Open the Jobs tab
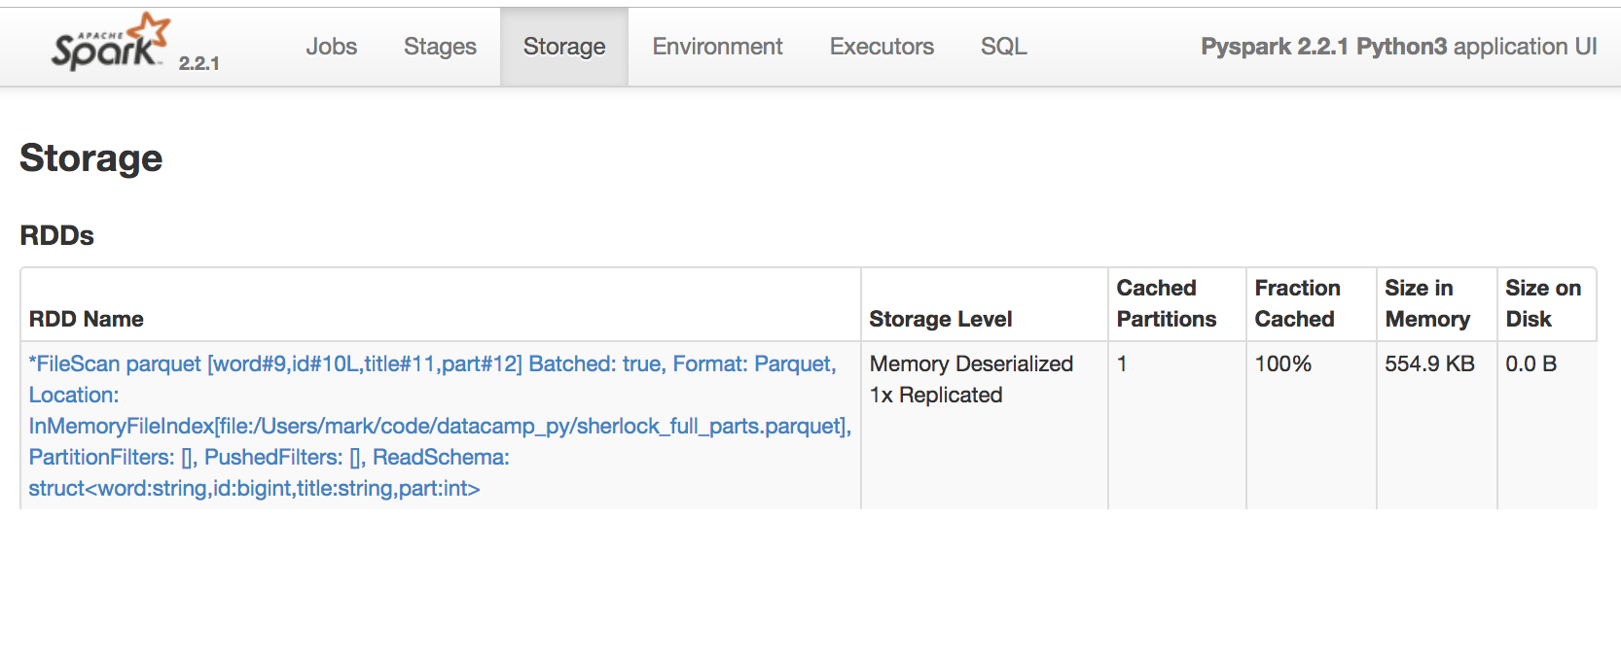Image resolution: width=1621 pixels, height=657 pixels. pyautogui.click(x=331, y=47)
